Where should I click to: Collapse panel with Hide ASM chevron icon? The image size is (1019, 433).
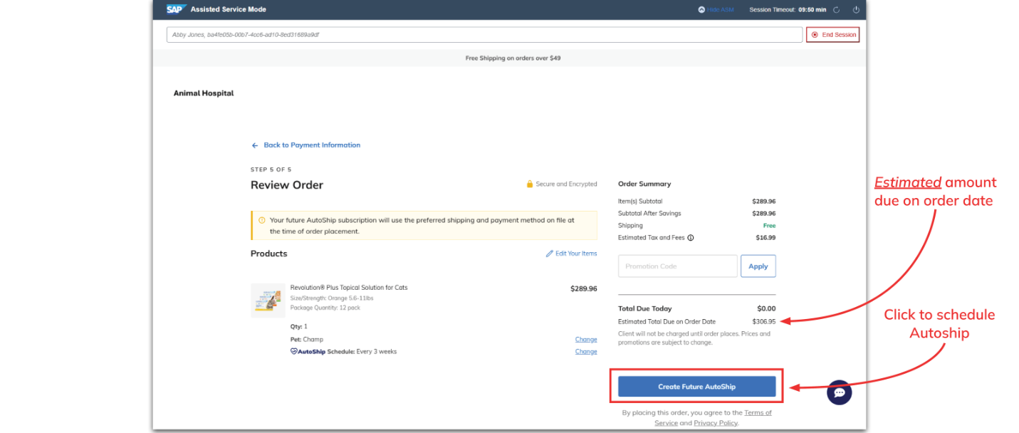(x=701, y=10)
